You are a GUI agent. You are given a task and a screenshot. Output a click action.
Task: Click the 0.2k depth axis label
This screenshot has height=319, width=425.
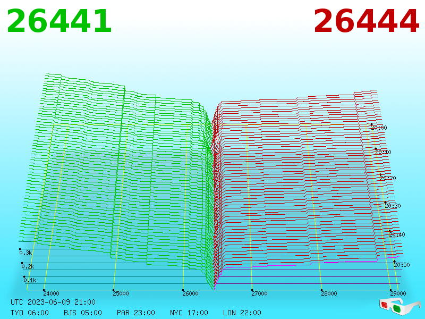pos(28,267)
